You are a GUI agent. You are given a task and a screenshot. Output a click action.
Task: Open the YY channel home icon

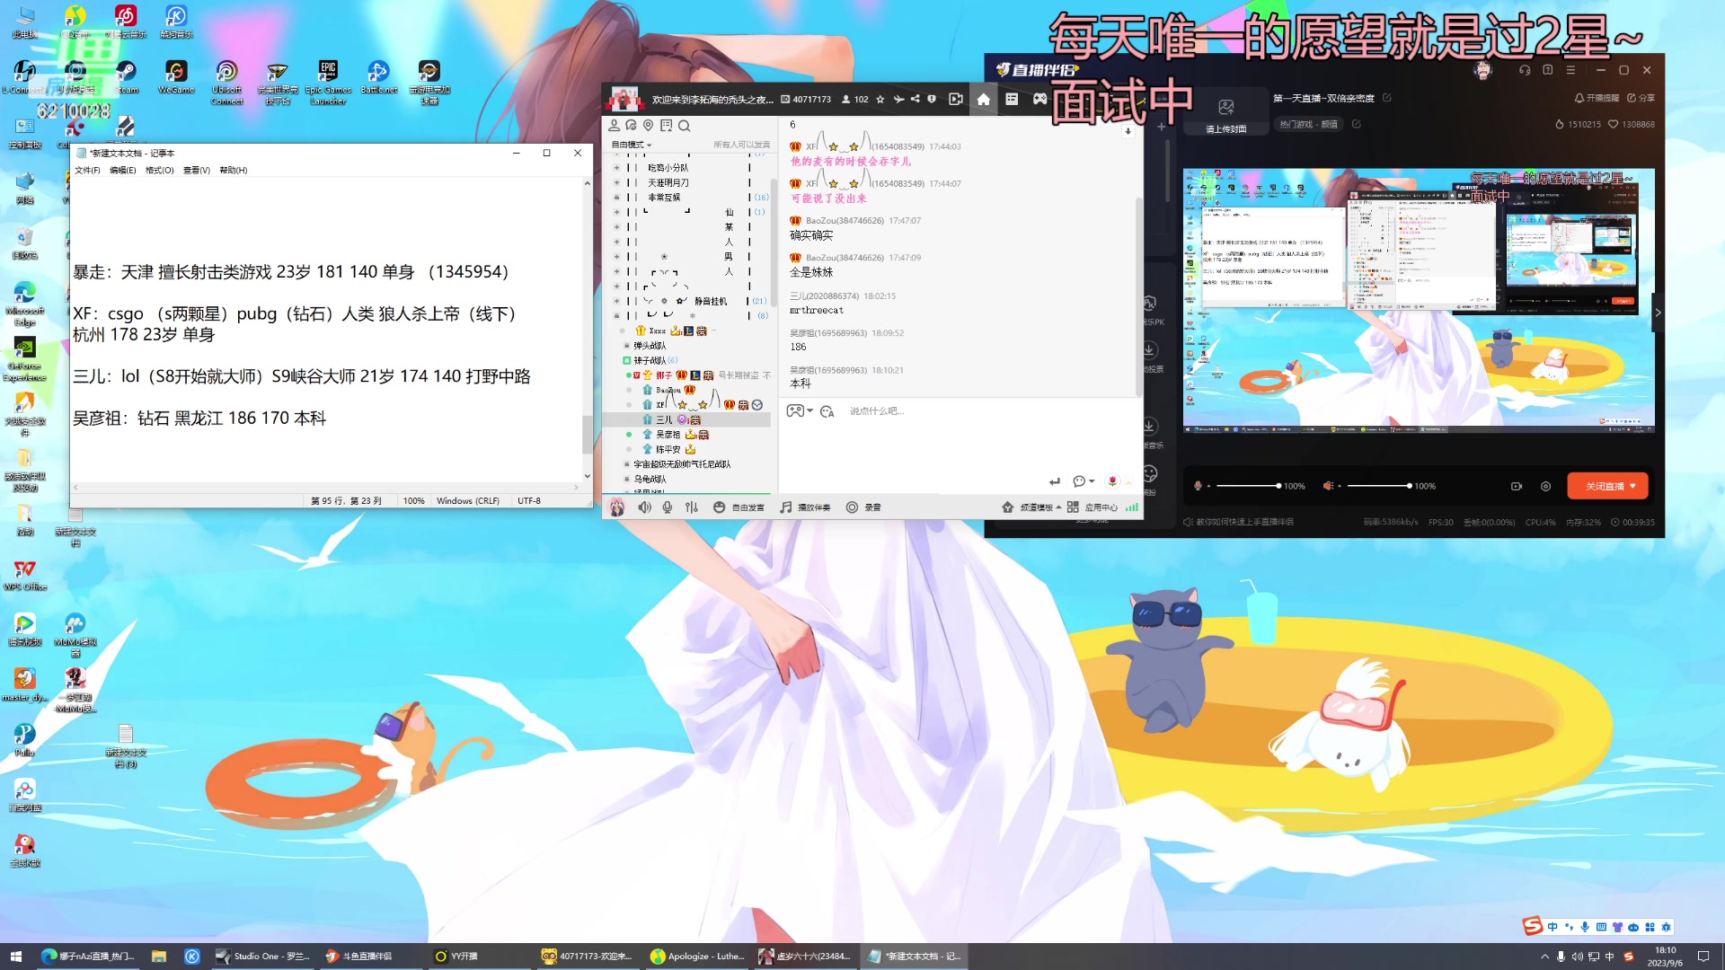(x=984, y=100)
